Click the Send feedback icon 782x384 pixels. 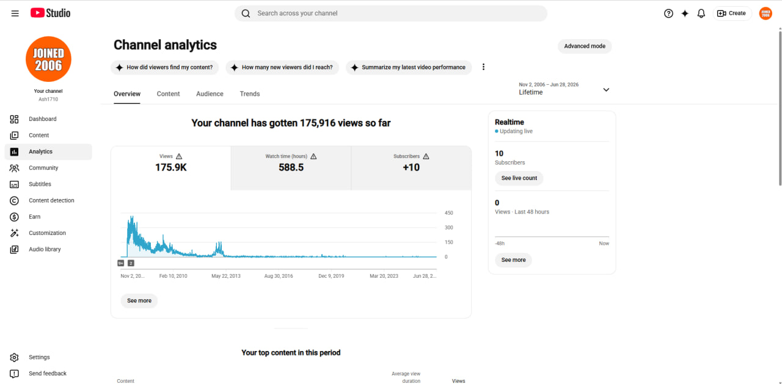coord(14,374)
